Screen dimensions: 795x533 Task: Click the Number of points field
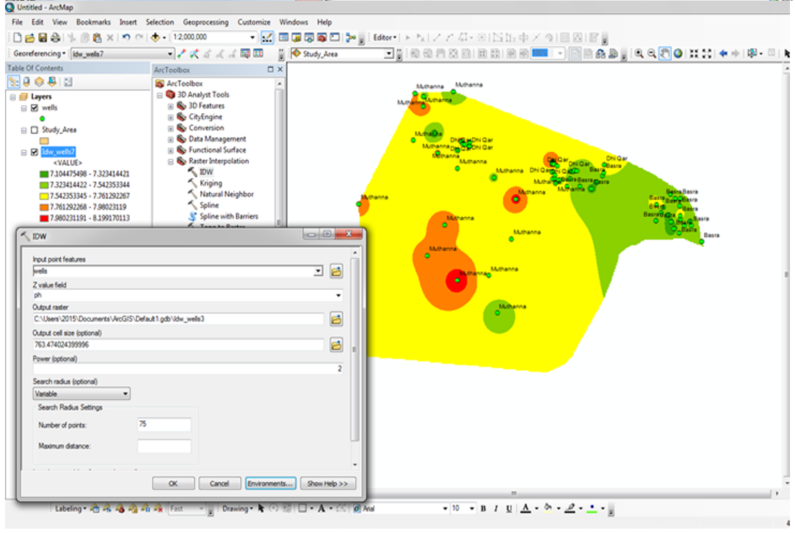point(164,425)
